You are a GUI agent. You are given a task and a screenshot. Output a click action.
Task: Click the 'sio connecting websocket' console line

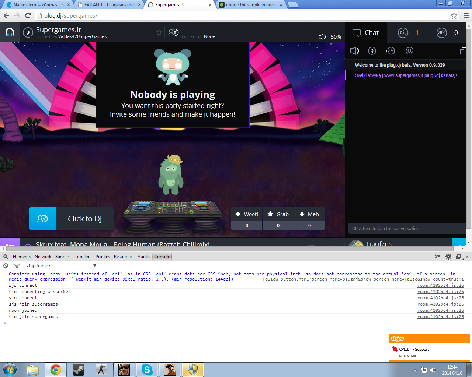pyautogui.click(x=40, y=292)
